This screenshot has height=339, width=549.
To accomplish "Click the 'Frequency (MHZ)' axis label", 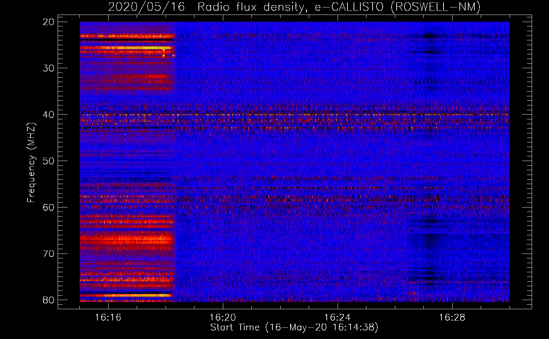I will 31,163.
